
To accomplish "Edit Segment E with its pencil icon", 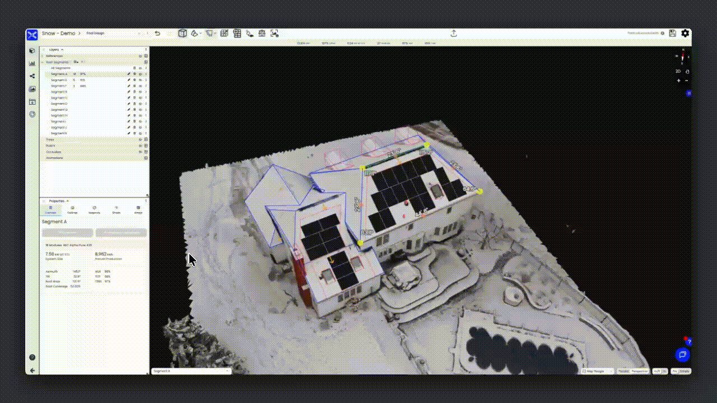I will click(x=128, y=80).
